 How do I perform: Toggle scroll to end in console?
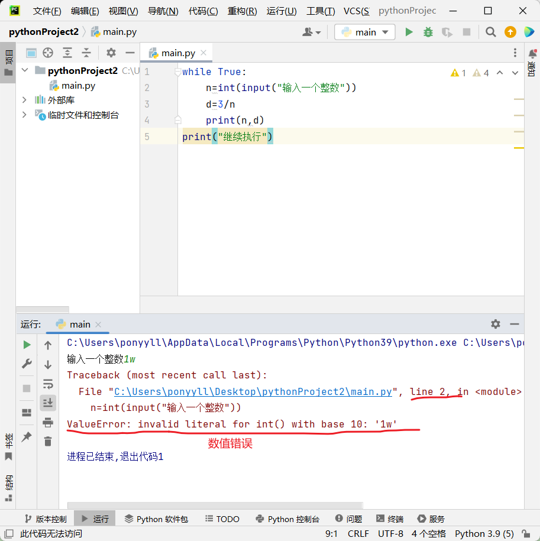point(48,403)
